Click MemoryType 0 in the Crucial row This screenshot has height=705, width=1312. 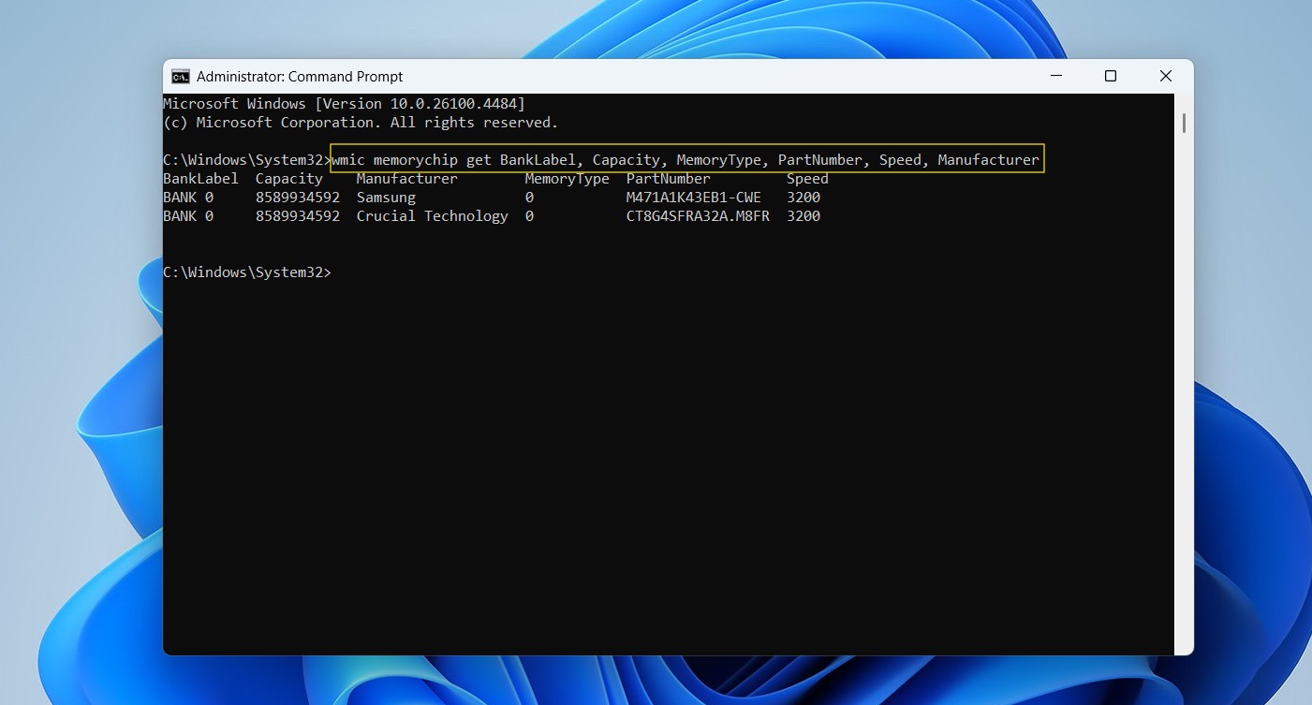[529, 216]
